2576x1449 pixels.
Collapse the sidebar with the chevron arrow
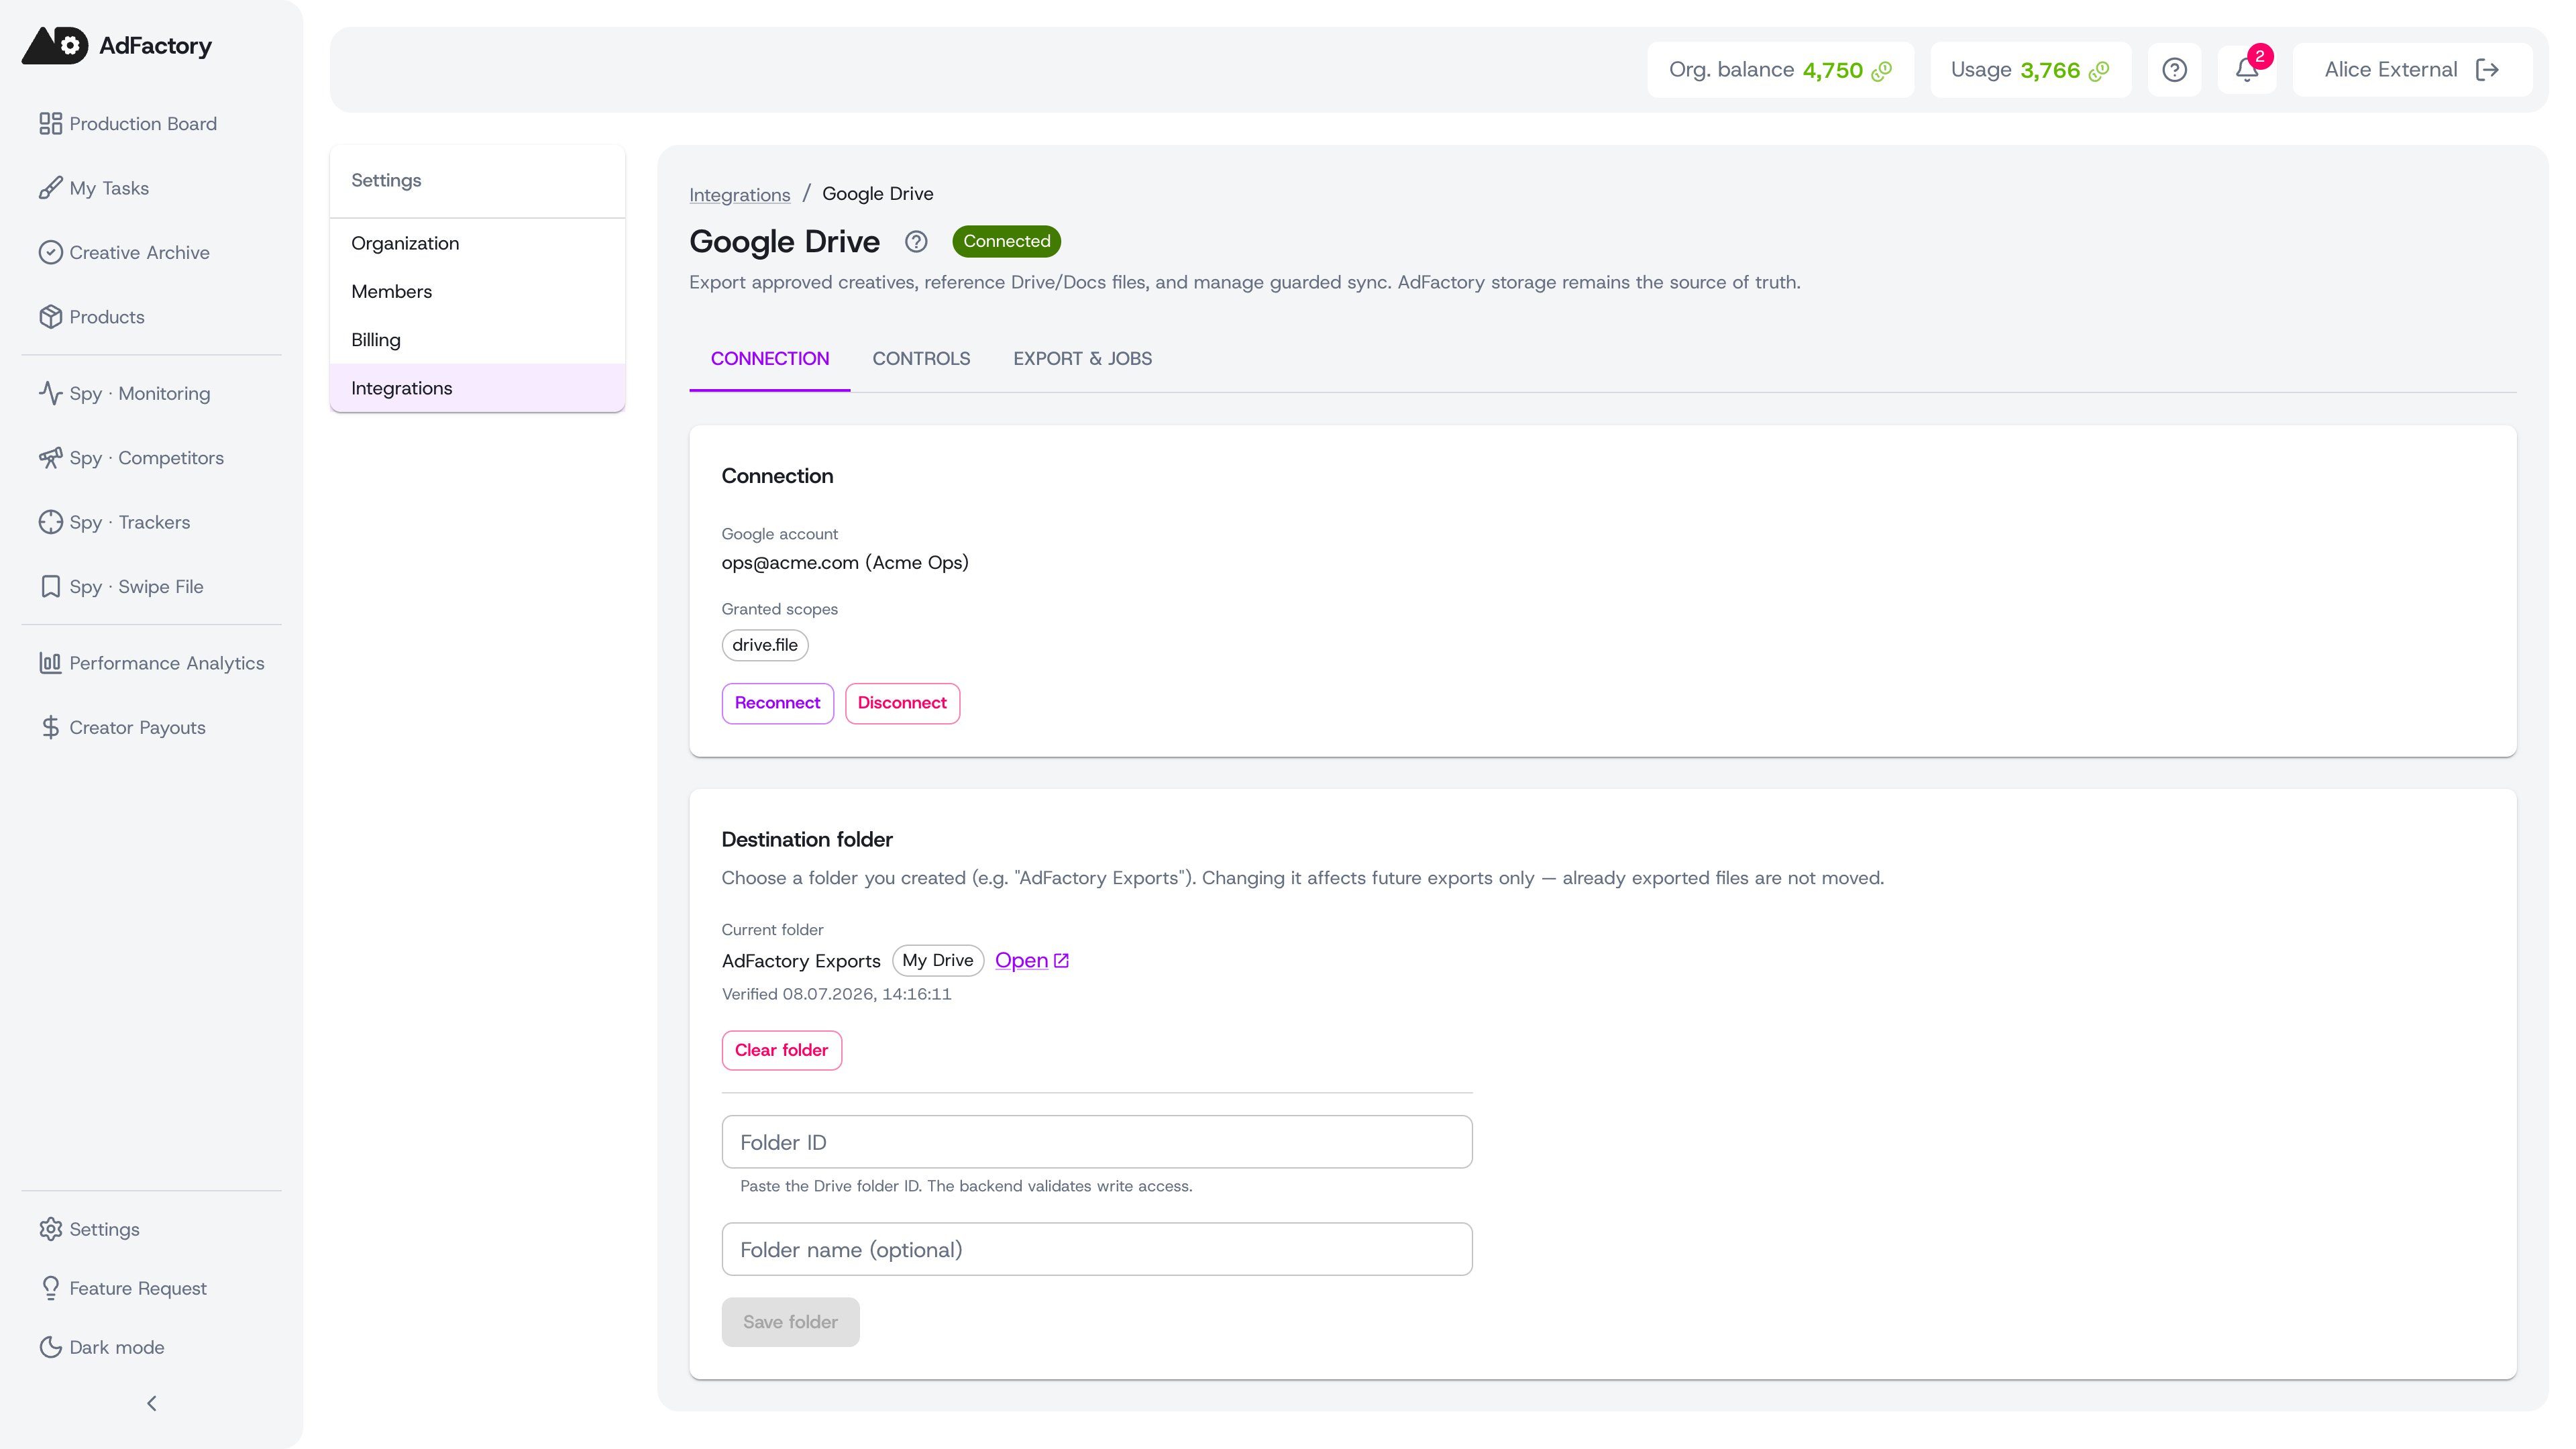pyautogui.click(x=152, y=1403)
